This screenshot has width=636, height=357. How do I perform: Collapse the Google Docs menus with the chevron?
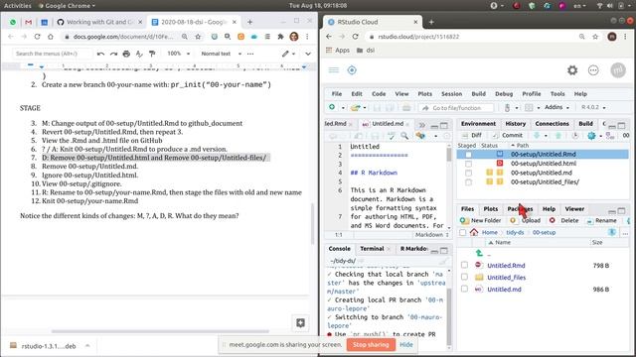point(308,54)
